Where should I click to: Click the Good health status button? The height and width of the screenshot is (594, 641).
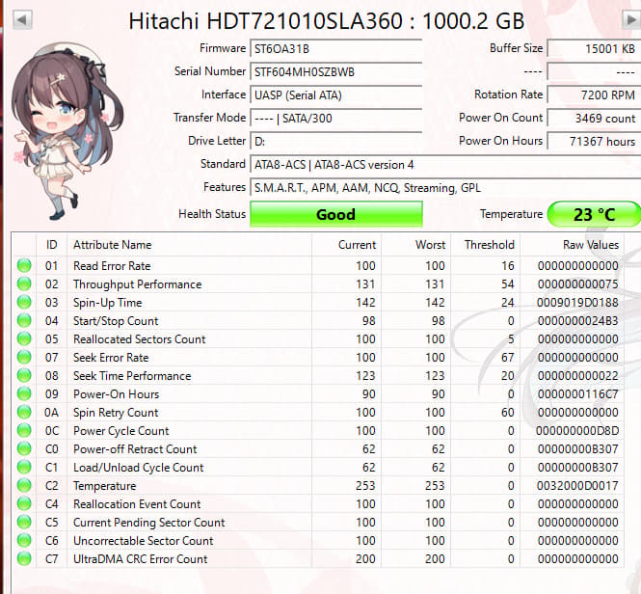click(335, 214)
